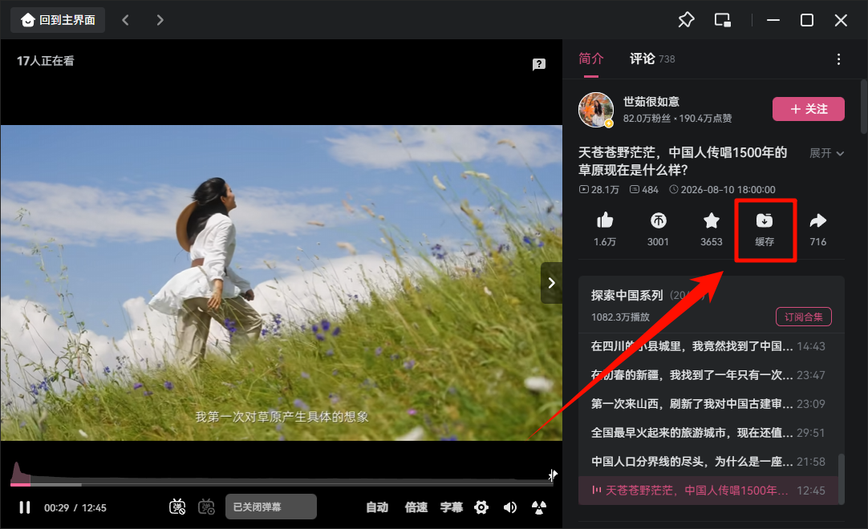The width and height of the screenshot is (868, 529).
Task: Subscribe to collection with 订阅合集
Action: point(804,317)
